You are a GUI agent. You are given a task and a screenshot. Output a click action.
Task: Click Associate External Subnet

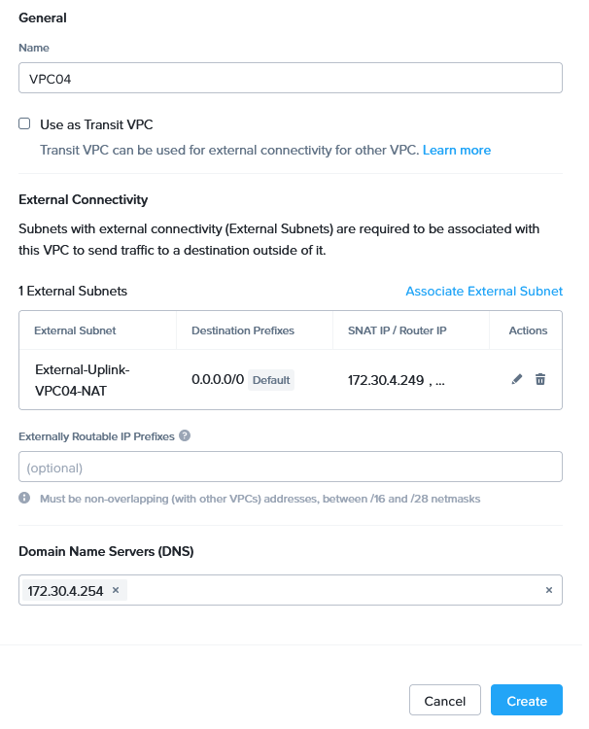tap(484, 291)
